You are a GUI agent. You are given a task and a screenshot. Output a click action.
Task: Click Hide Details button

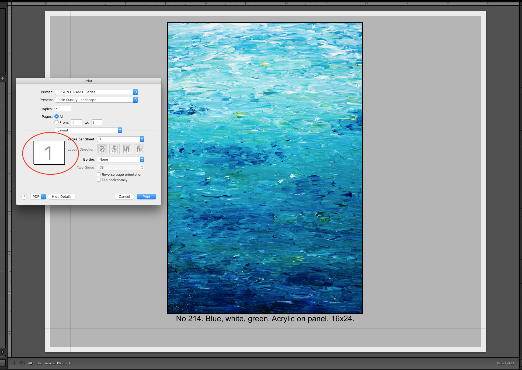(x=61, y=197)
